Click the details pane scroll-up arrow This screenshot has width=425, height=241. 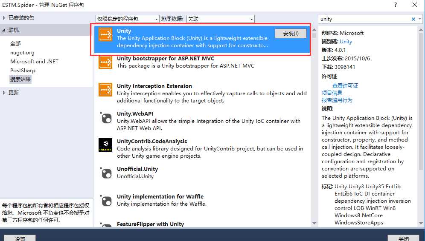point(421,30)
